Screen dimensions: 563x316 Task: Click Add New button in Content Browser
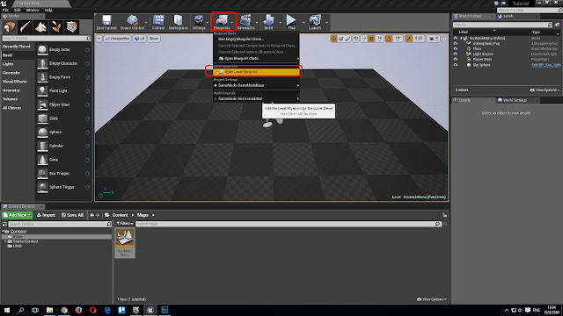[17, 215]
